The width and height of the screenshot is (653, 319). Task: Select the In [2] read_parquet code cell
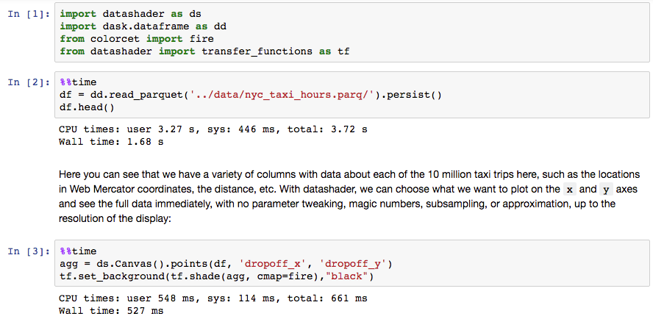(352, 95)
